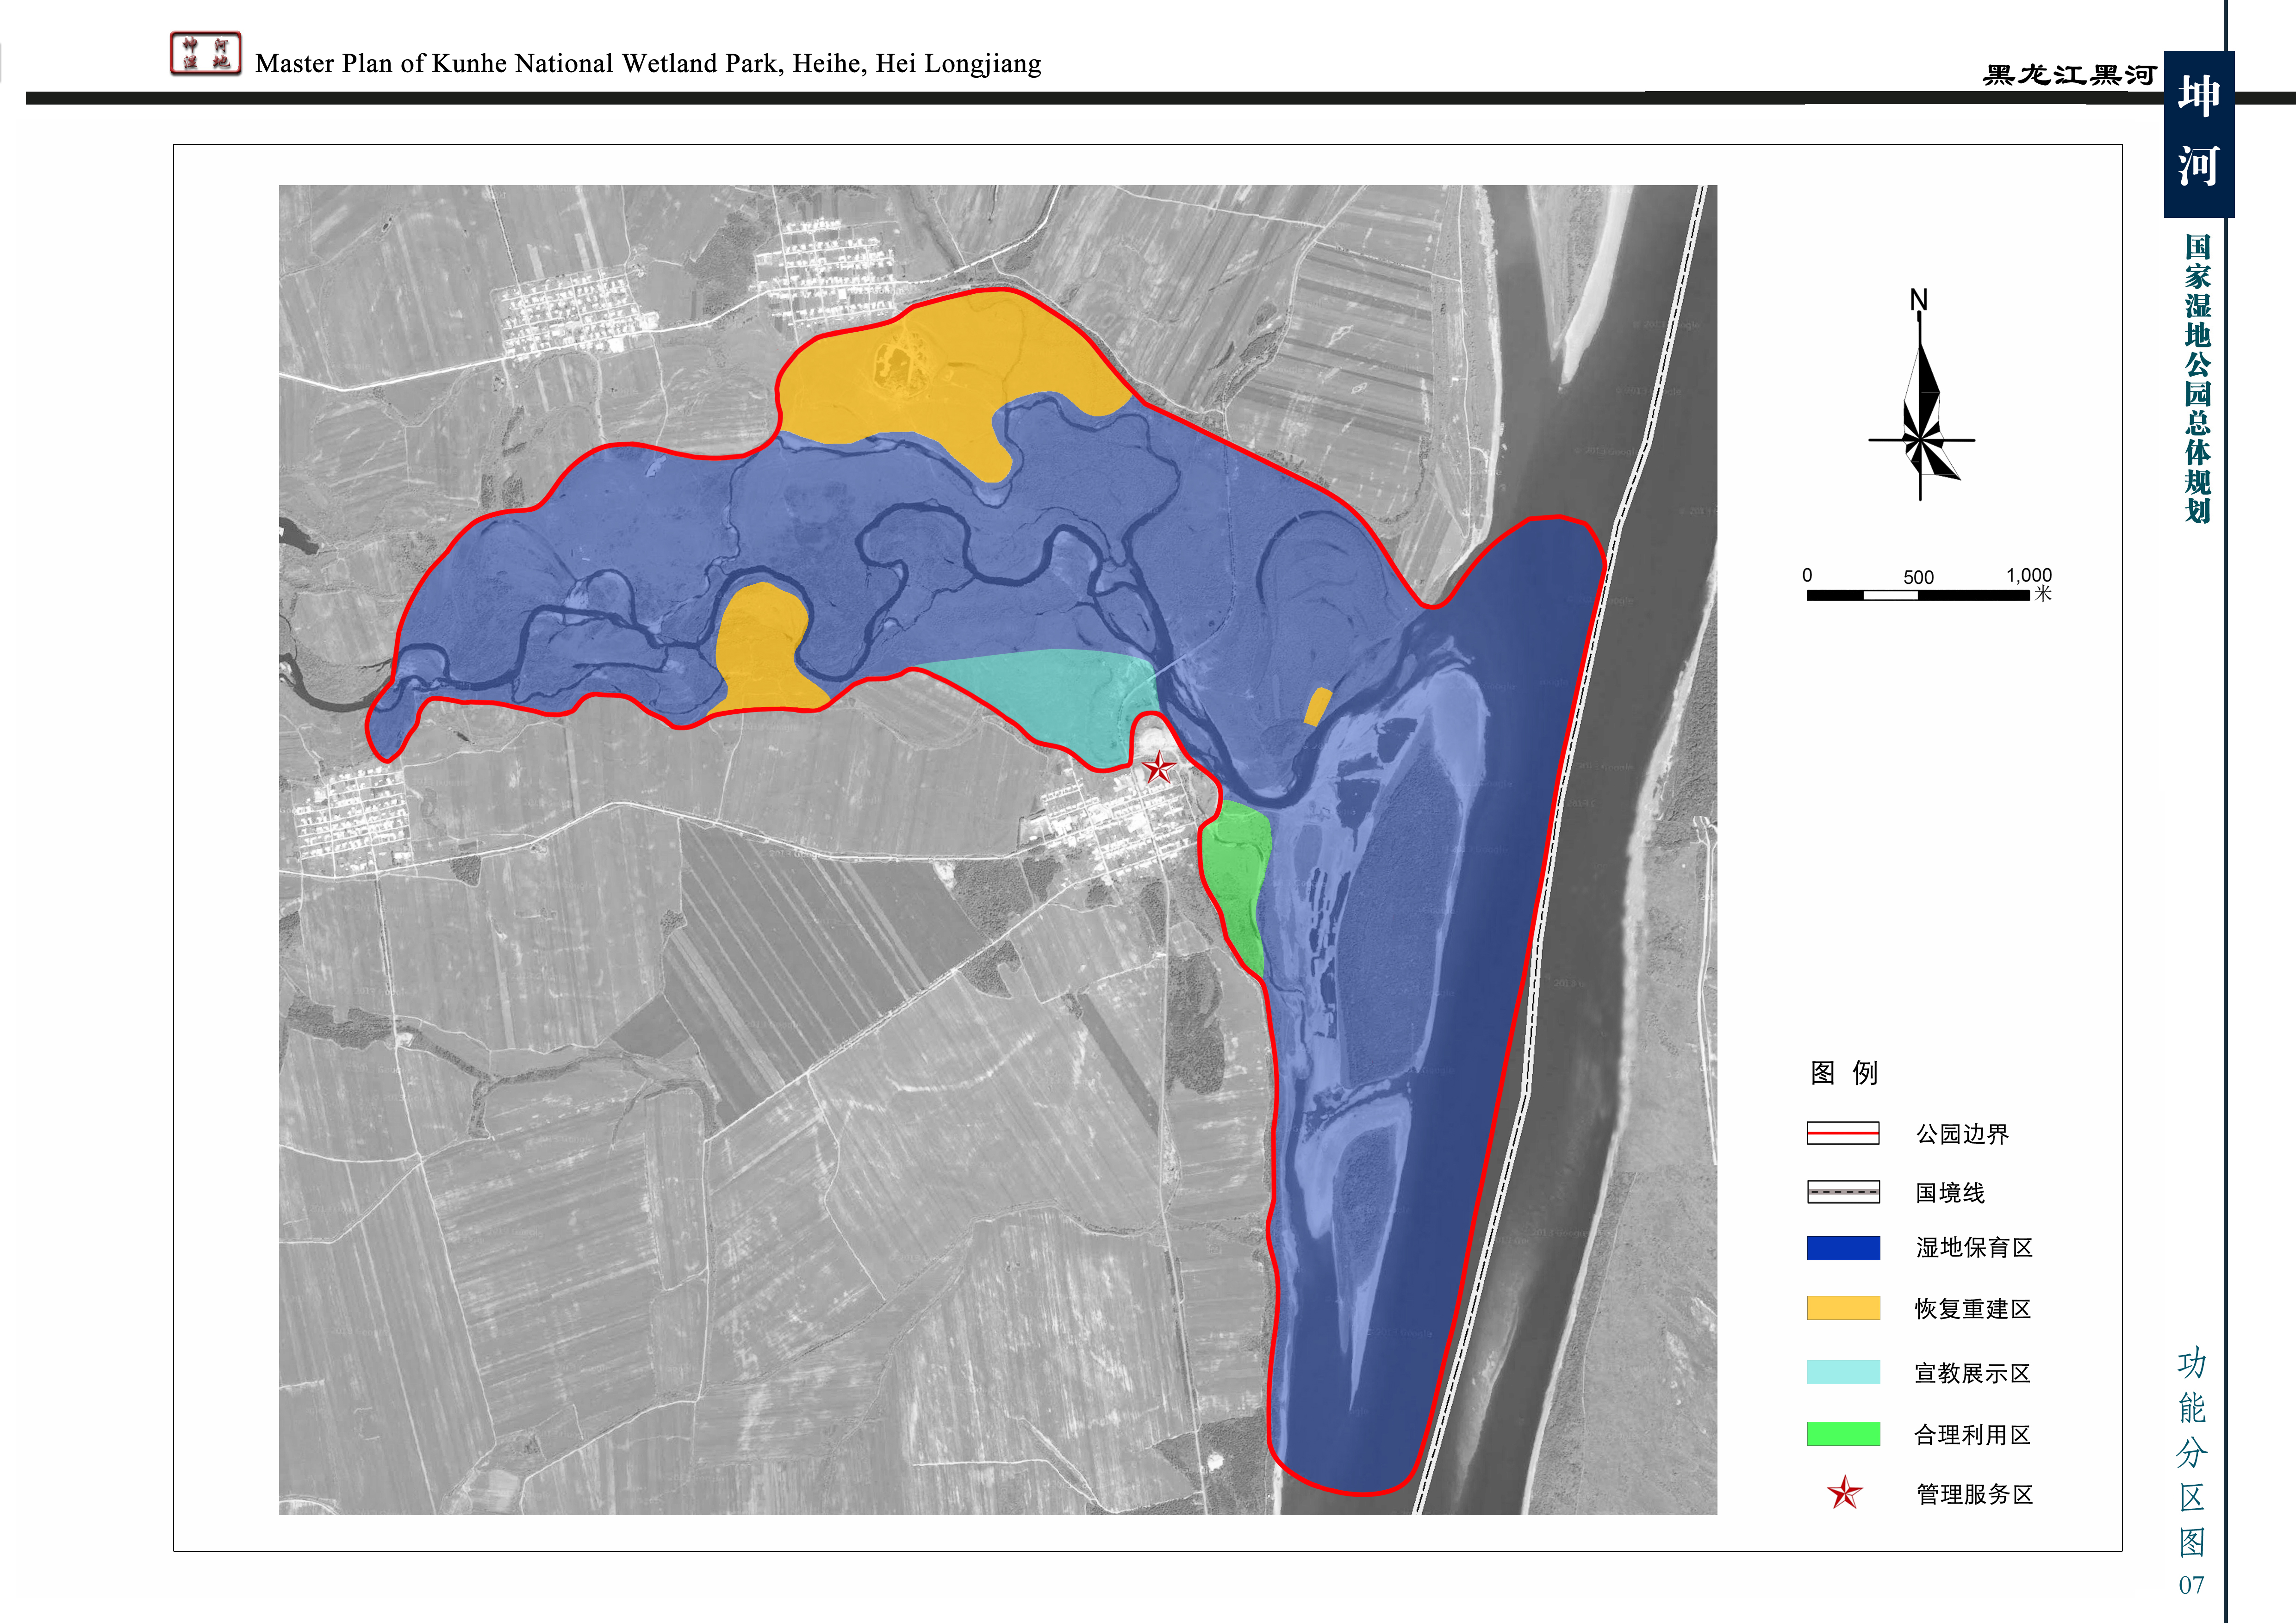Screen dimensions: 2296x1623
Task: Click the scale bar graphic
Action: pyautogui.click(x=1918, y=595)
